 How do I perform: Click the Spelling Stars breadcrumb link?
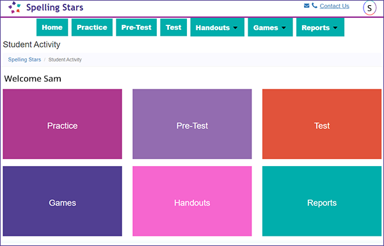pos(24,59)
